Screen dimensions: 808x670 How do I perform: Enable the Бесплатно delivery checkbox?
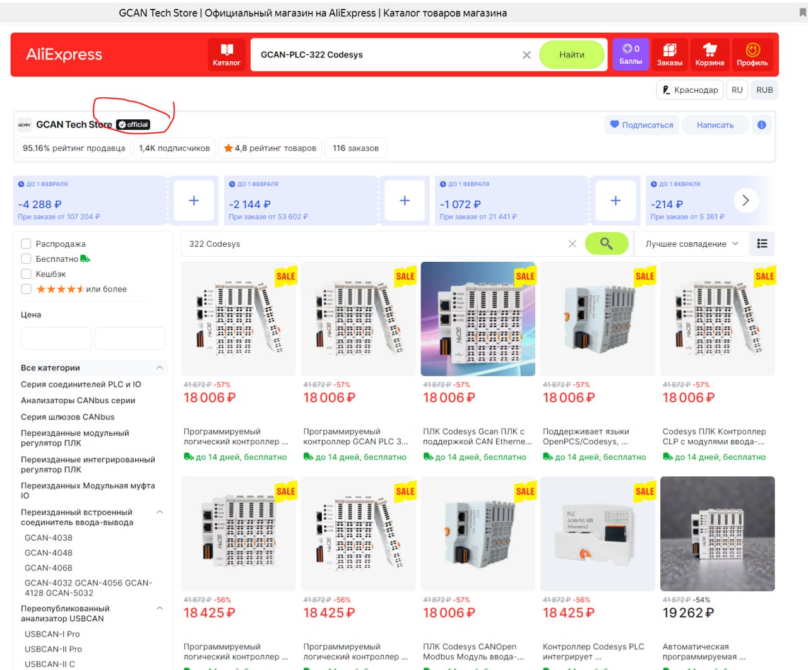coord(26,259)
